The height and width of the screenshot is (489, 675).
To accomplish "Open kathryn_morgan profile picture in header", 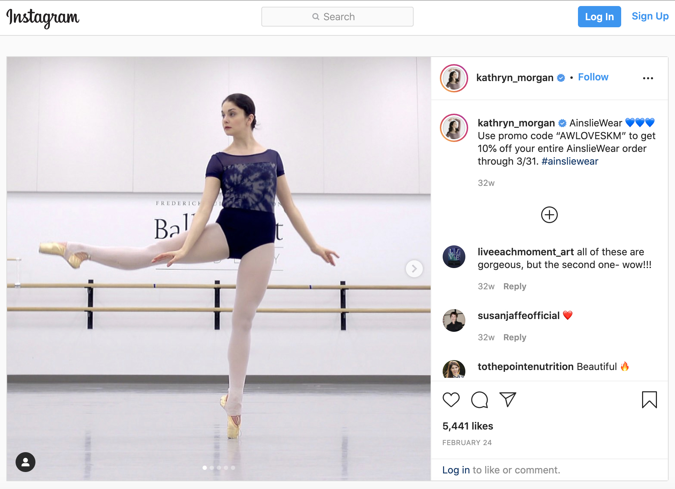I will click(x=454, y=78).
